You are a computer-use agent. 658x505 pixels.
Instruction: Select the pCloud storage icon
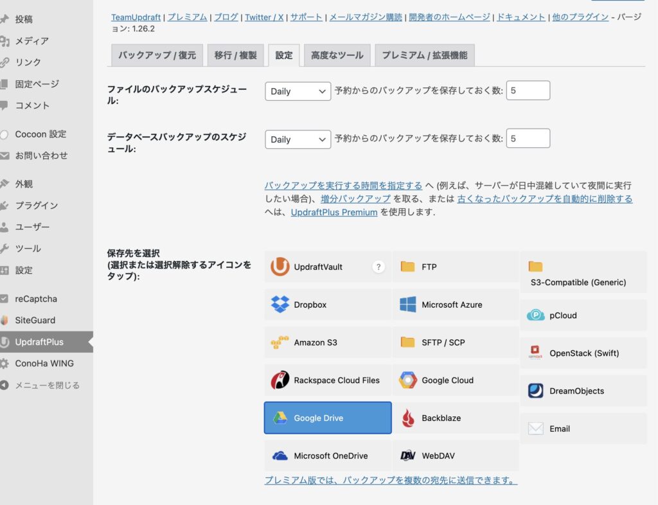click(x=536, y=315)
